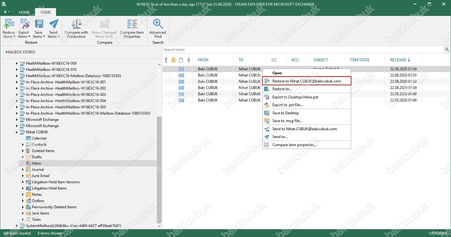This screenshot has height=237, width=451.
Task: Choose Send to... in context menu
Action: pos(307,137)
